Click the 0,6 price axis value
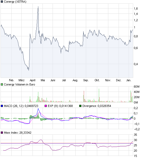 136,48
